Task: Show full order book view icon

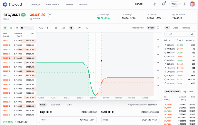Action: point(5,28)
